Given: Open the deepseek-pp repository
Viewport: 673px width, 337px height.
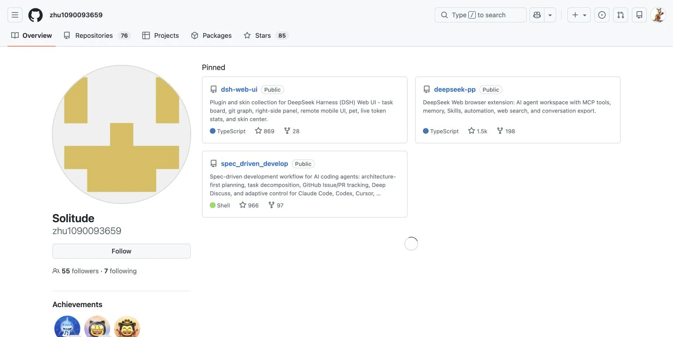Looking at the screenshot, I should (x=455, y=90).
